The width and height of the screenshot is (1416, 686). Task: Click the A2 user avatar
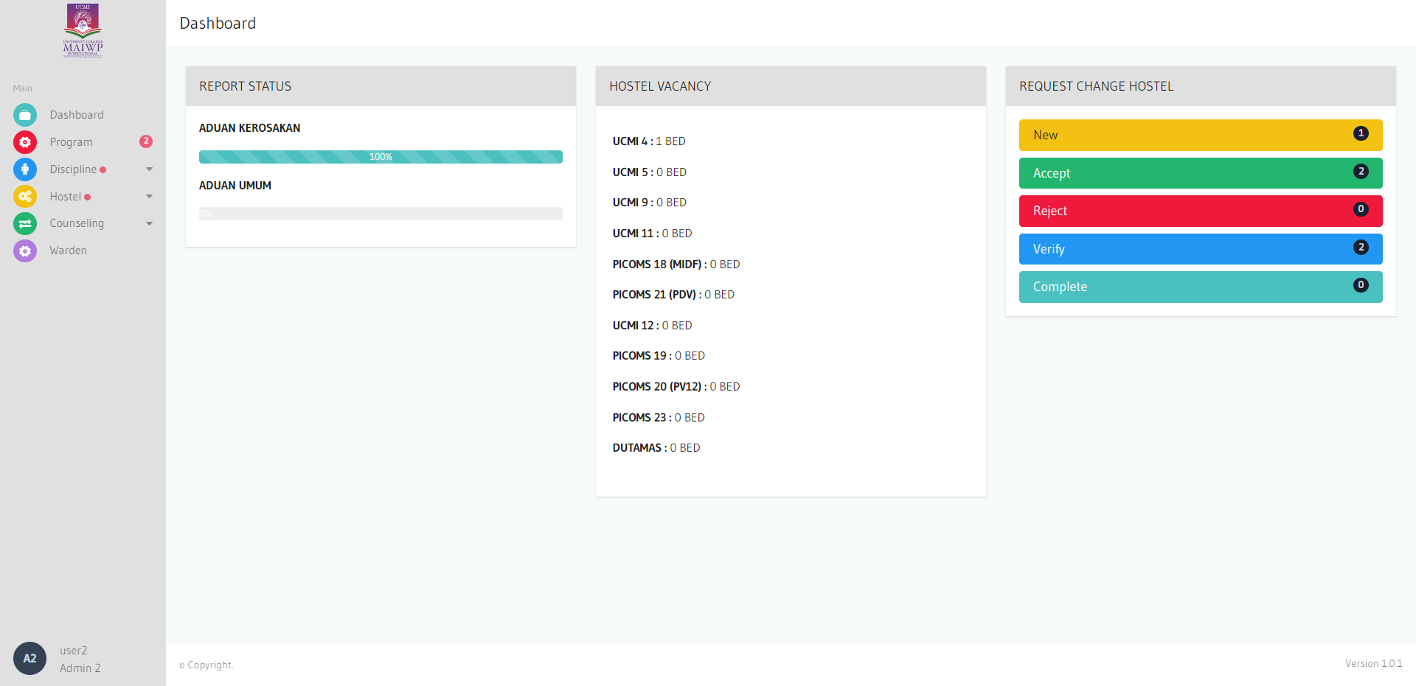coord(29,659)
